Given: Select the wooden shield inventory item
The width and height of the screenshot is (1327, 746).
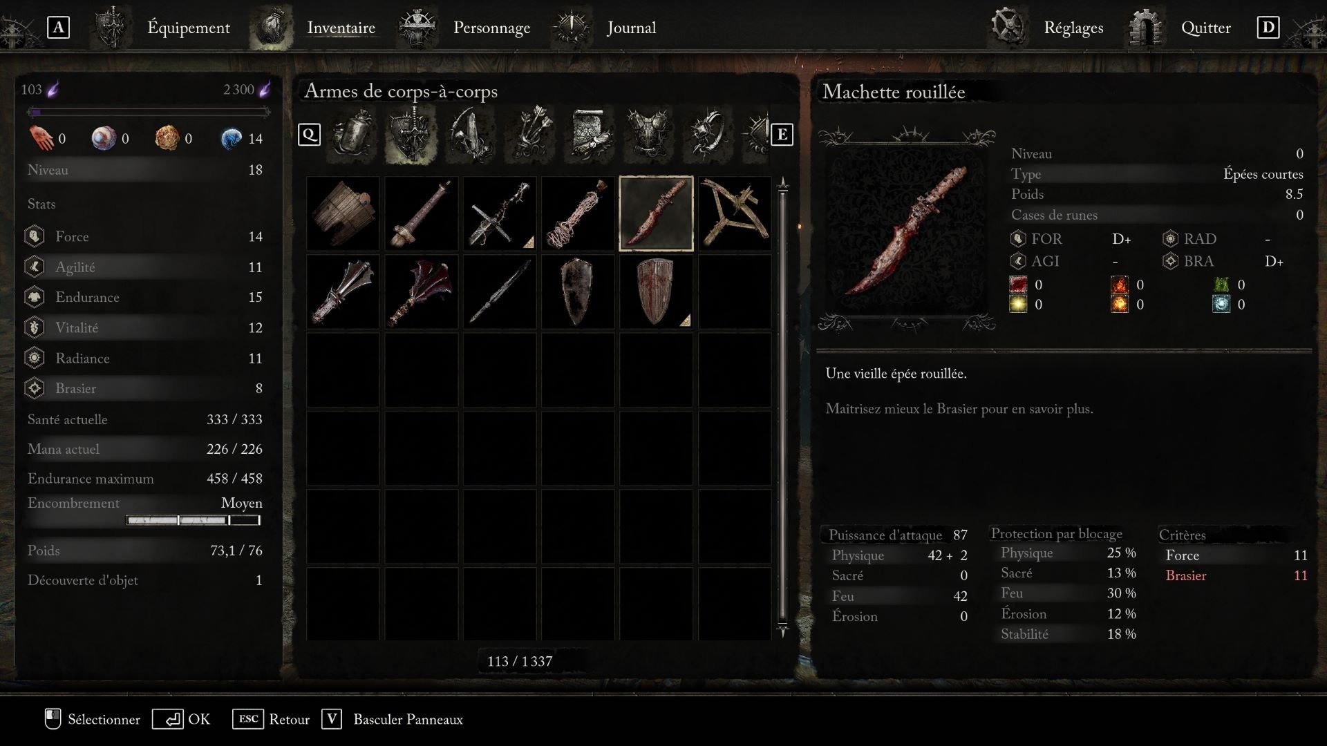Looking at the screenshot, I should click(x=343, y=213).
